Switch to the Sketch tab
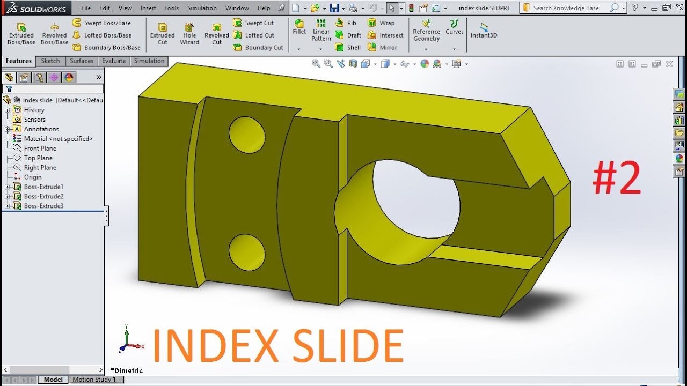 click(50, 61)
